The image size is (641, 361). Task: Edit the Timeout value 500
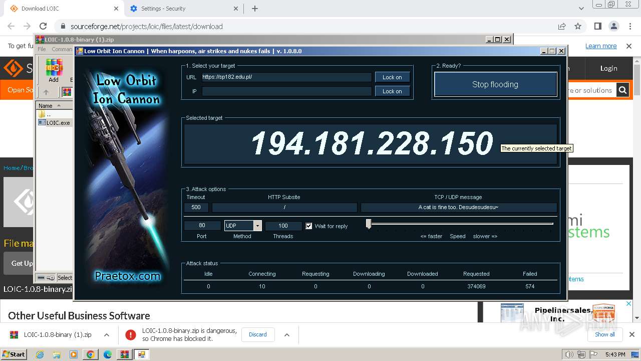(196, 207)
